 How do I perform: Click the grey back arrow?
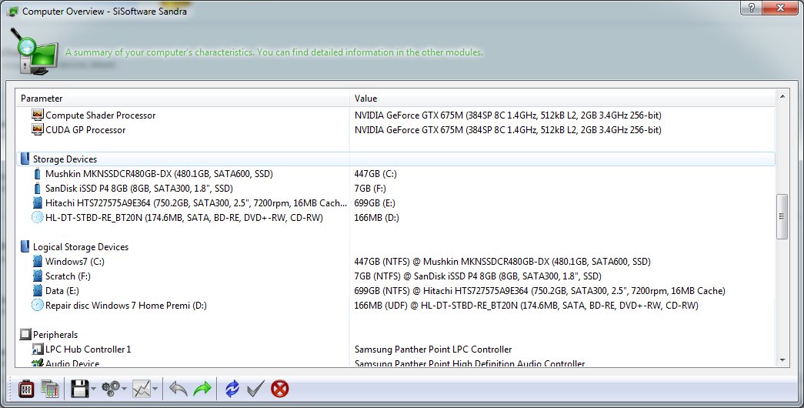178,389
